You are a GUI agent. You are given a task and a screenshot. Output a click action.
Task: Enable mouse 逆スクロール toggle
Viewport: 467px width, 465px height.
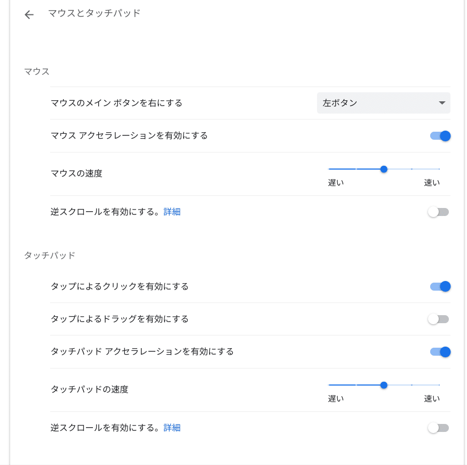(x=438, y=212)
